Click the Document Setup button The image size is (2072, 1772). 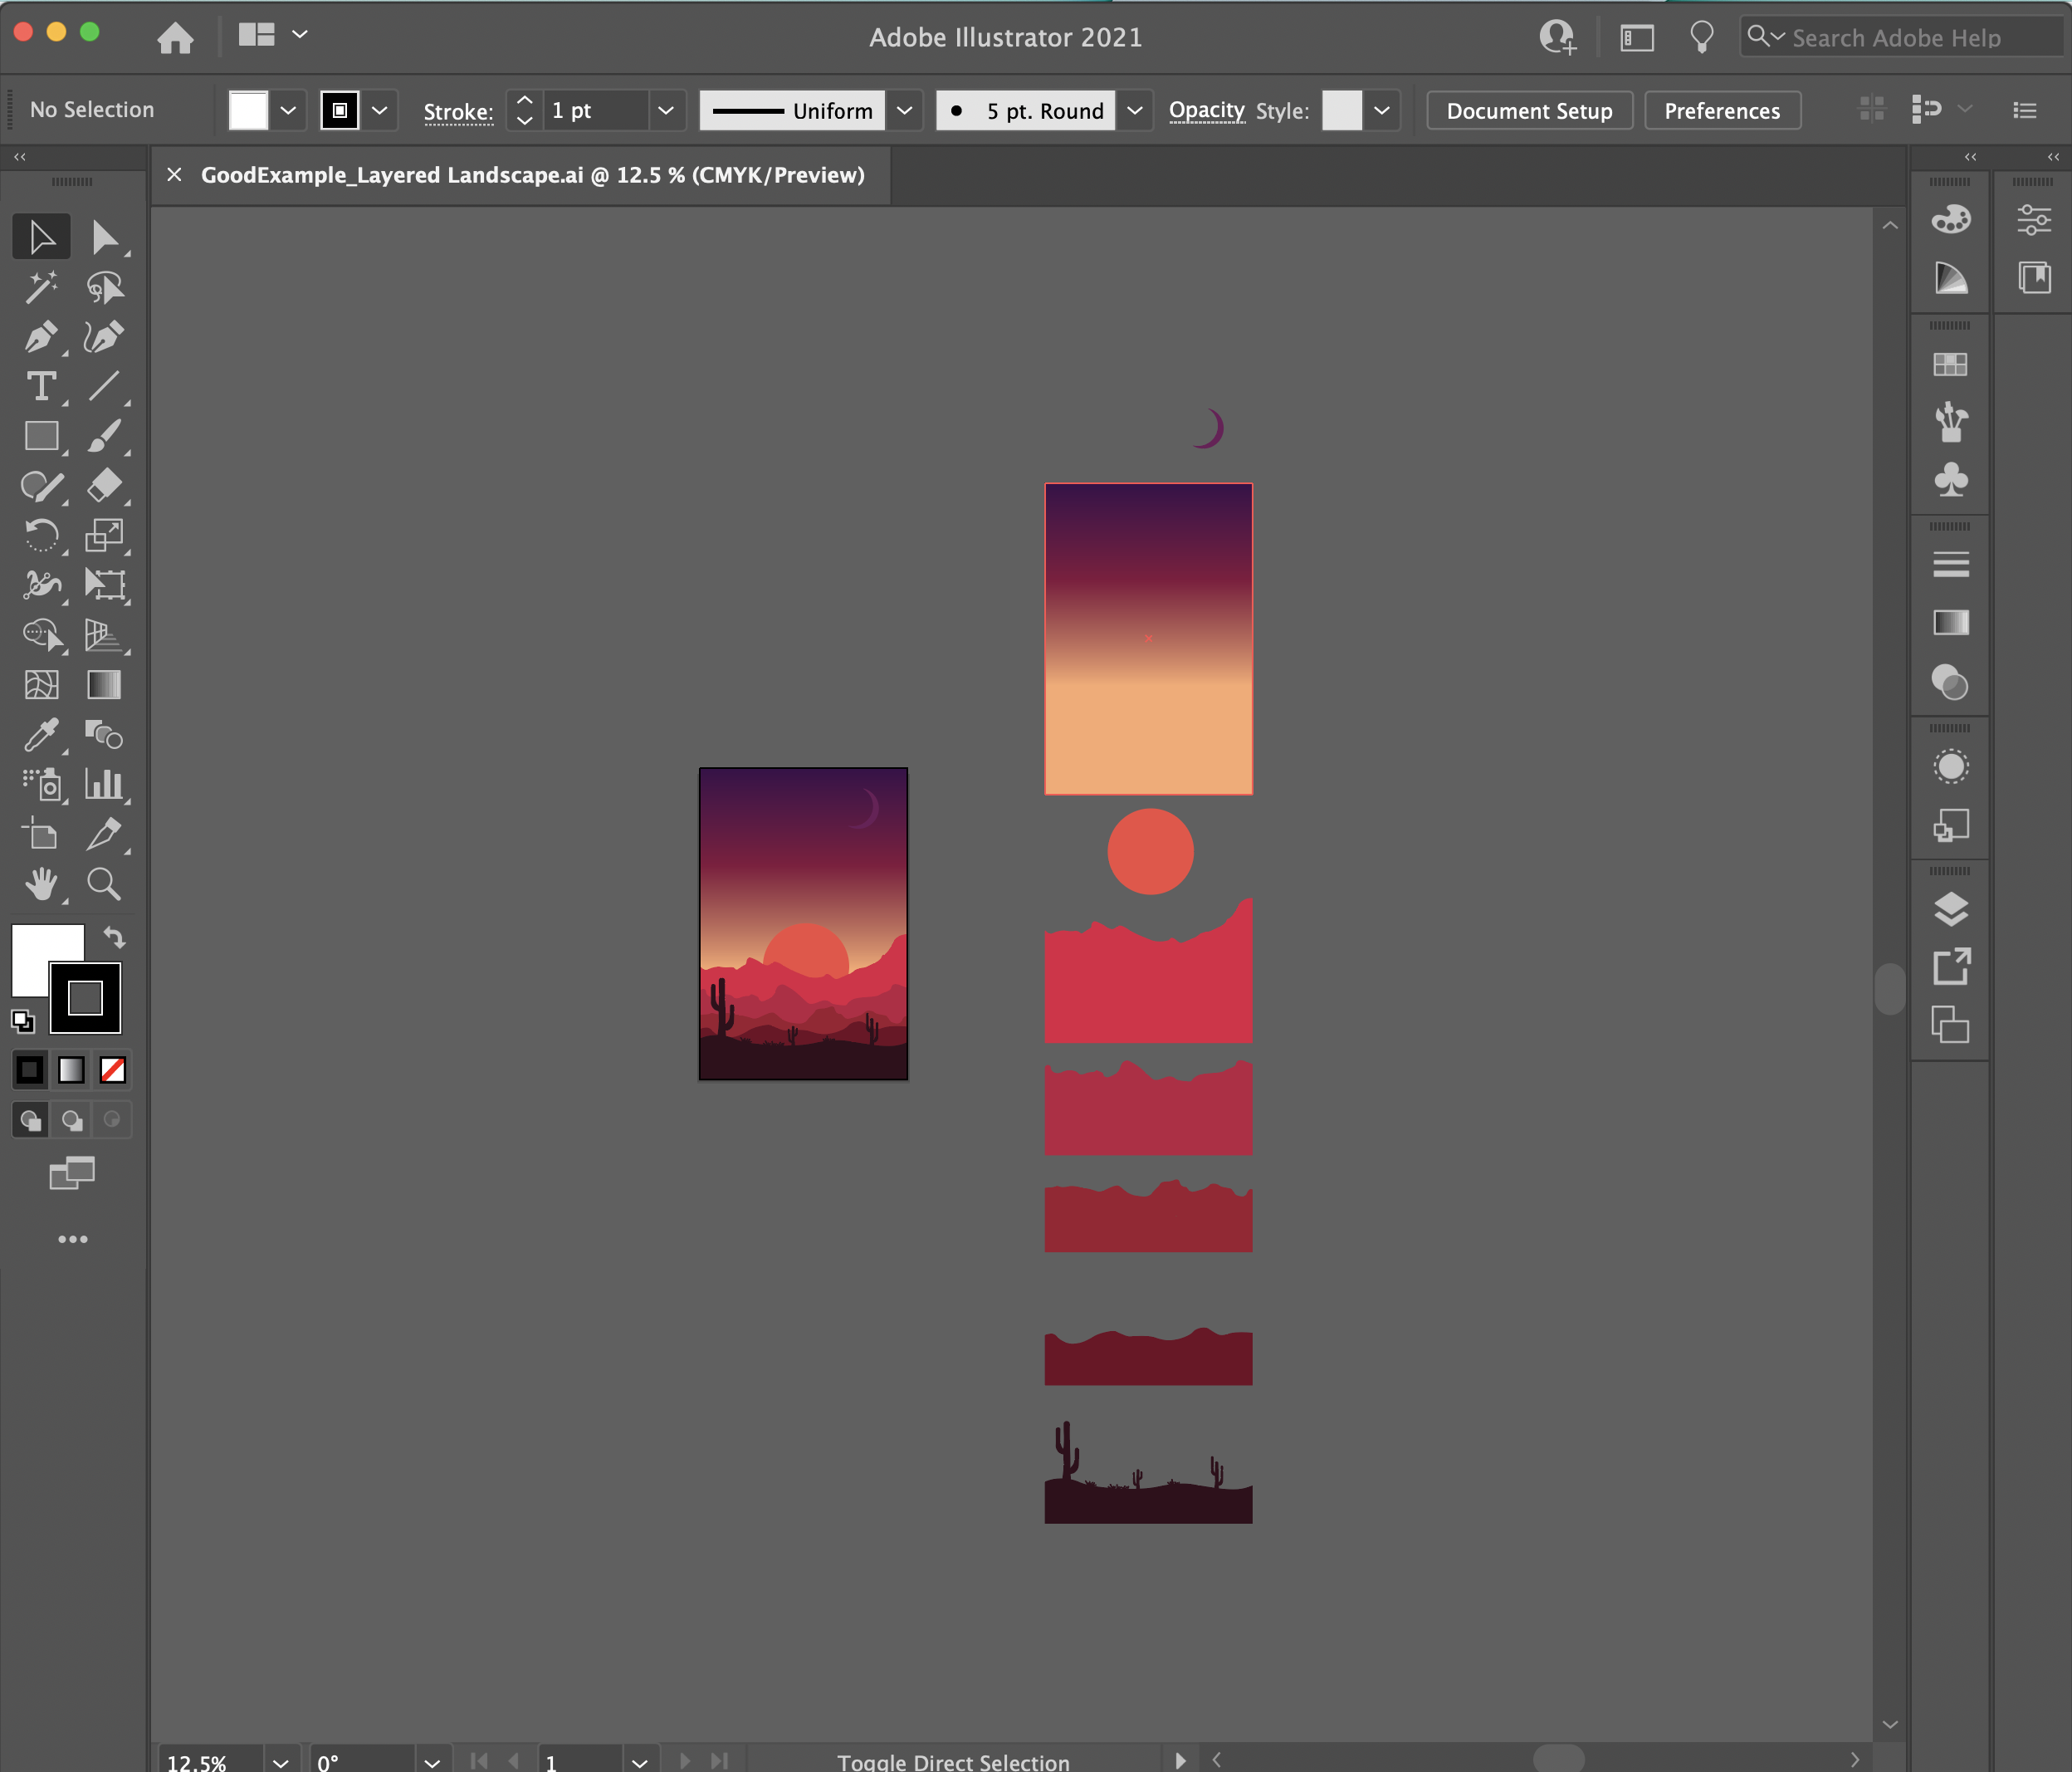coord(1529,110)
